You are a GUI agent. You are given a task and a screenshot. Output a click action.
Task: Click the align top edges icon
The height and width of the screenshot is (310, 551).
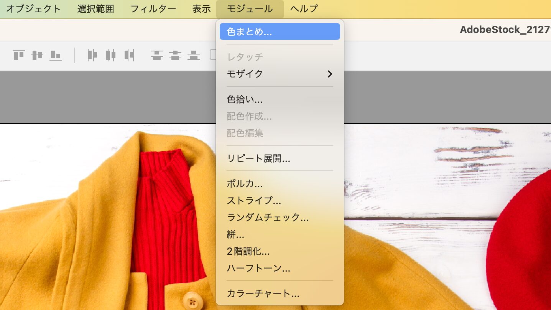[x=19, y=55]
